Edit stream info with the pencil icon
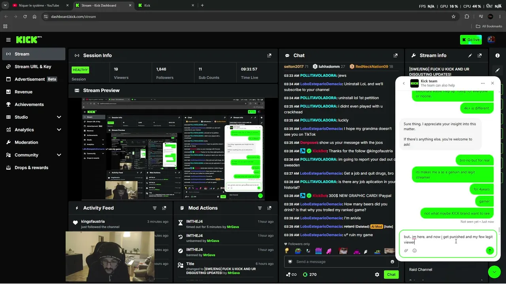Viewport: 506px width, 284px height. click(x=470, y=56)
